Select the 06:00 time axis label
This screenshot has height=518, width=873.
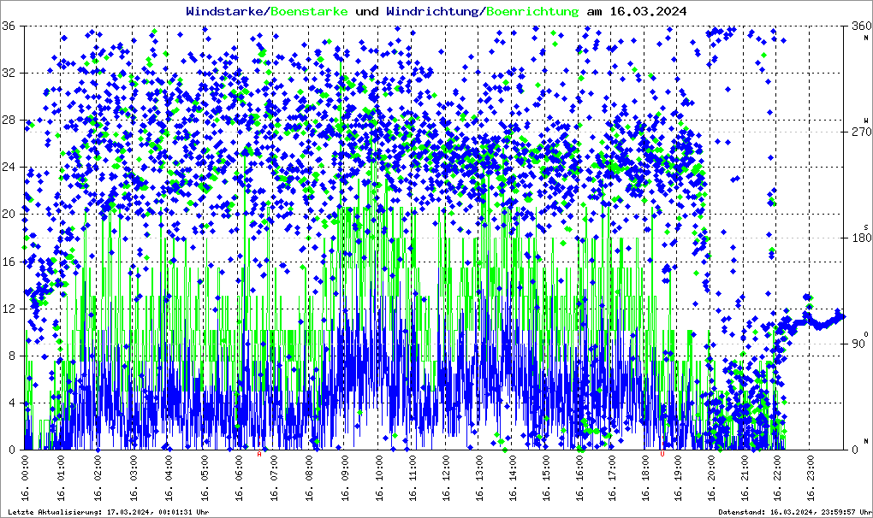coord(238,478)
